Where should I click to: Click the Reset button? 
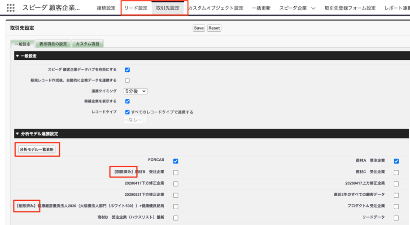214,28
